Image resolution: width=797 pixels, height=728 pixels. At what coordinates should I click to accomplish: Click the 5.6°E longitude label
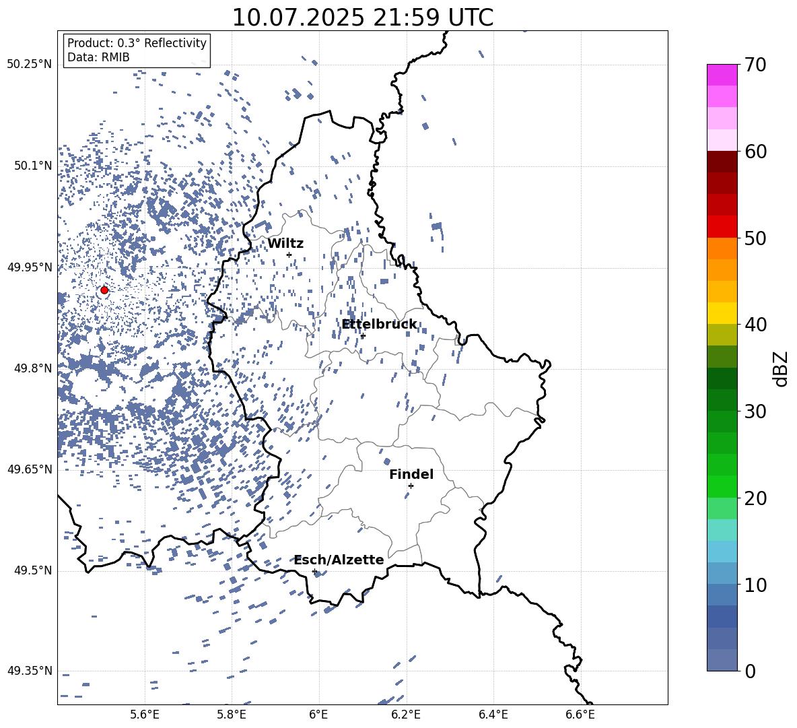tap(144, 715)
